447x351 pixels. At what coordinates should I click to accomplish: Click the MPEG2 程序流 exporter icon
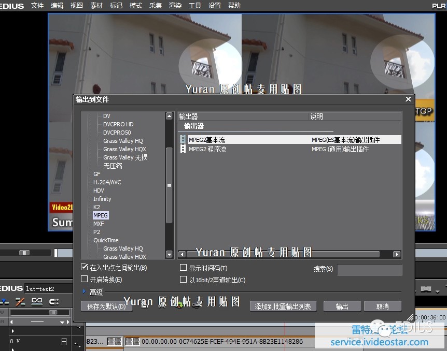[x=183, y=149]
